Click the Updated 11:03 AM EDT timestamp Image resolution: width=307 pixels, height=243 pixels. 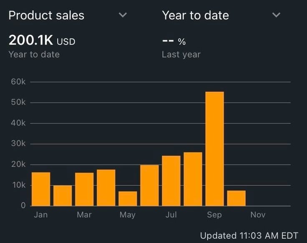tap(249, 236)
